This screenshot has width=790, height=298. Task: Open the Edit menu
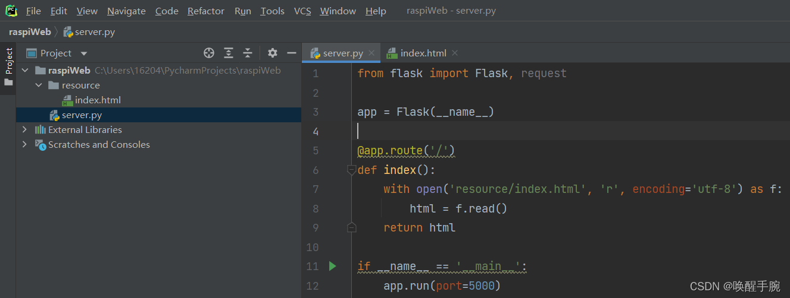click(x=58, y=11)
